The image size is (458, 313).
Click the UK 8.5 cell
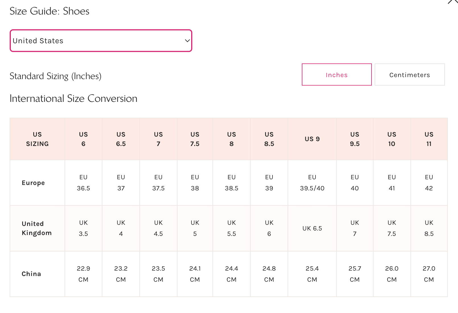coord(429,228)
